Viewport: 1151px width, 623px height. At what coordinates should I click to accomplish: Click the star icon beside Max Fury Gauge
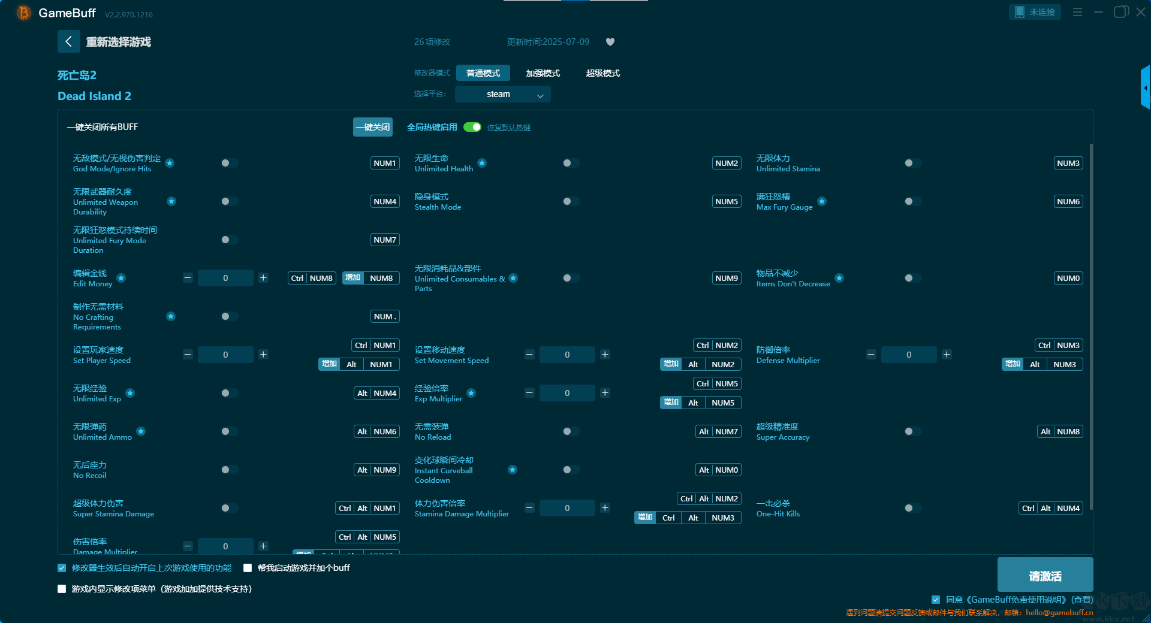pos(822,201)
